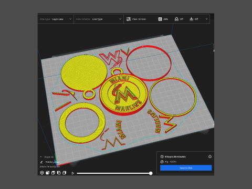Click the print profile settings icon
252x189 pixels.
click(129, 19)
